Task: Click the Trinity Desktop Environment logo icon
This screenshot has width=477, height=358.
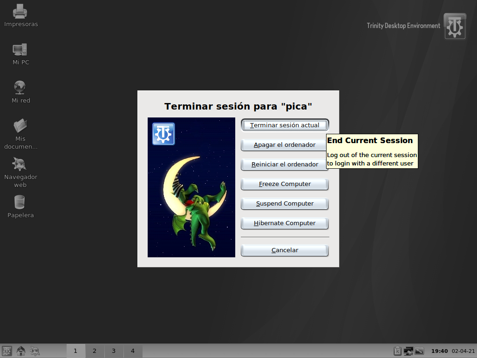Action: [455, 26]
